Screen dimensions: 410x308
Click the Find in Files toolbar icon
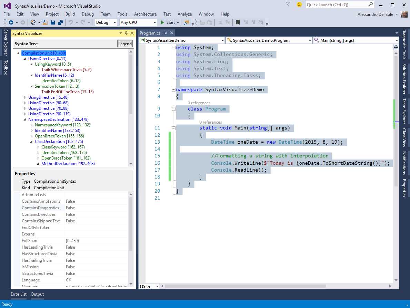pos(187,22)
